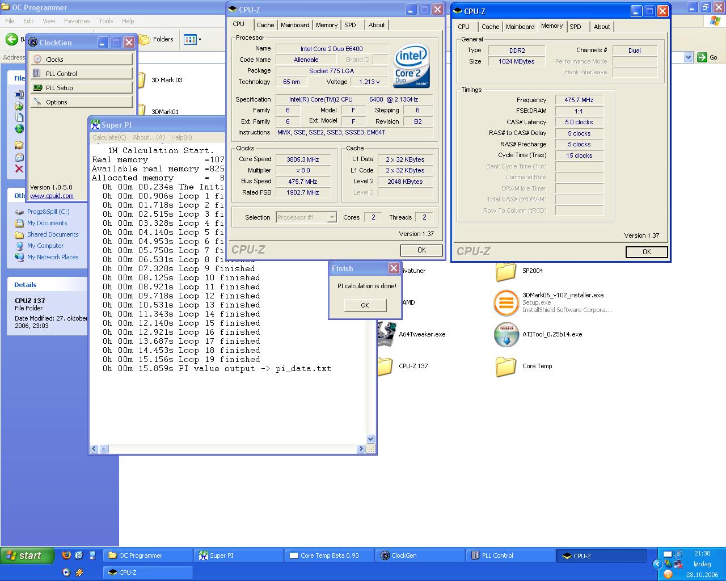Open Options in ClockGen
Viewport: 726px width, 581px height.
pyautogui.click(x=81, y=102)
